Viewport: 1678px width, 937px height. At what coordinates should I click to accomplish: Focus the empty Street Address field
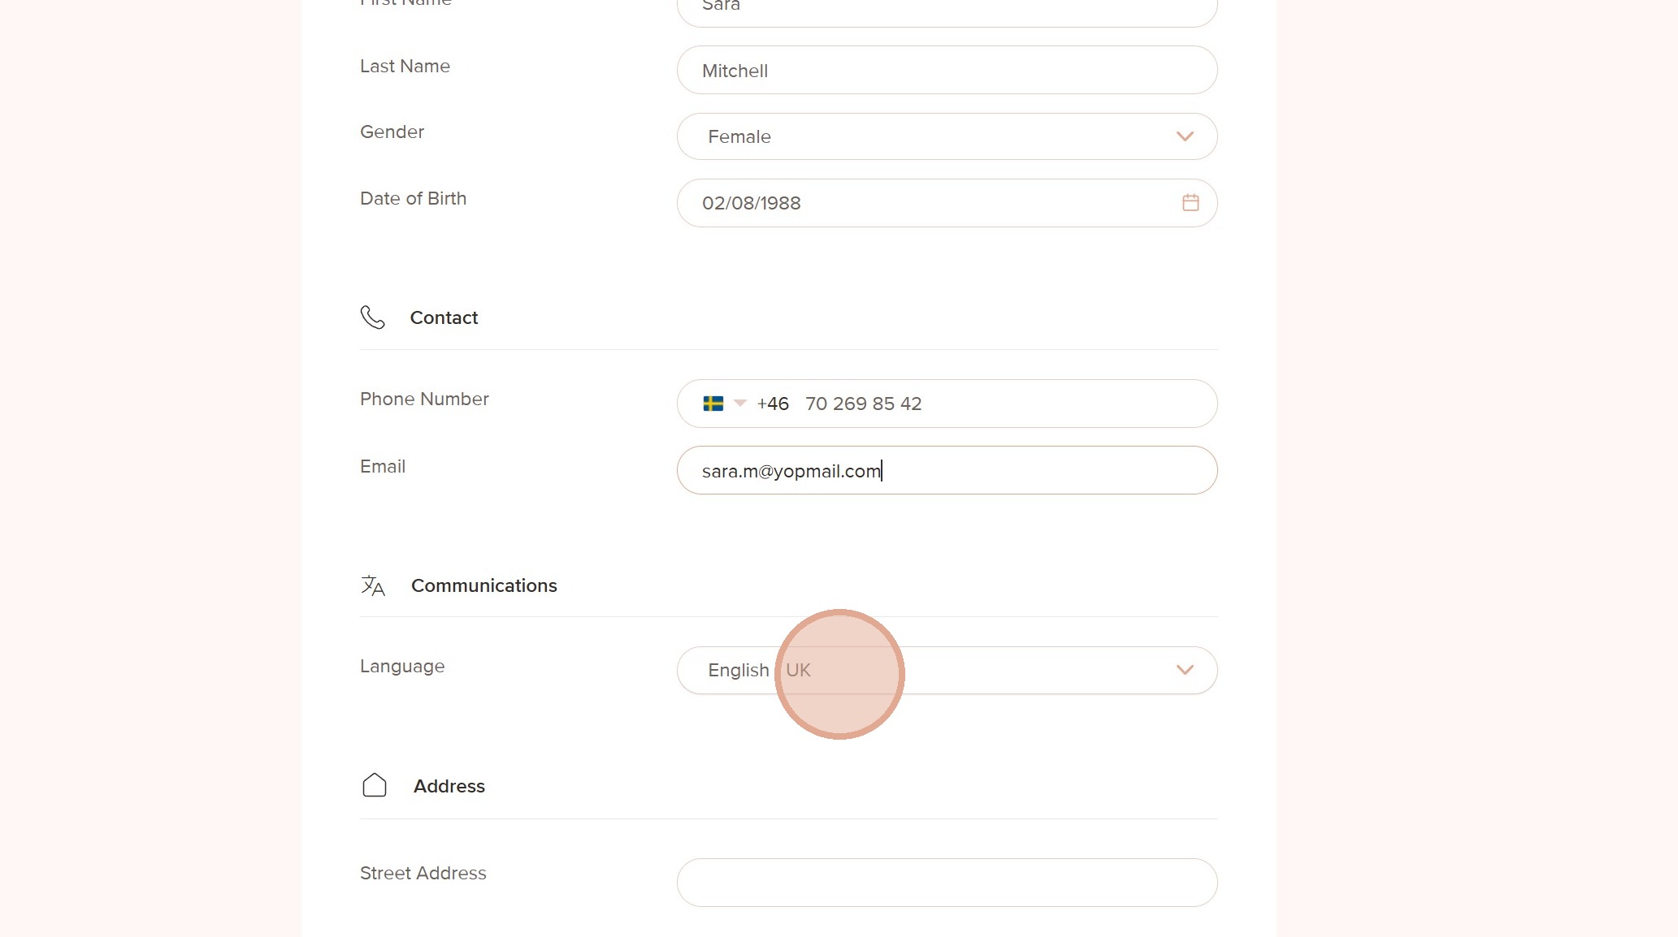pyautogui.click(x=946, y=883)
